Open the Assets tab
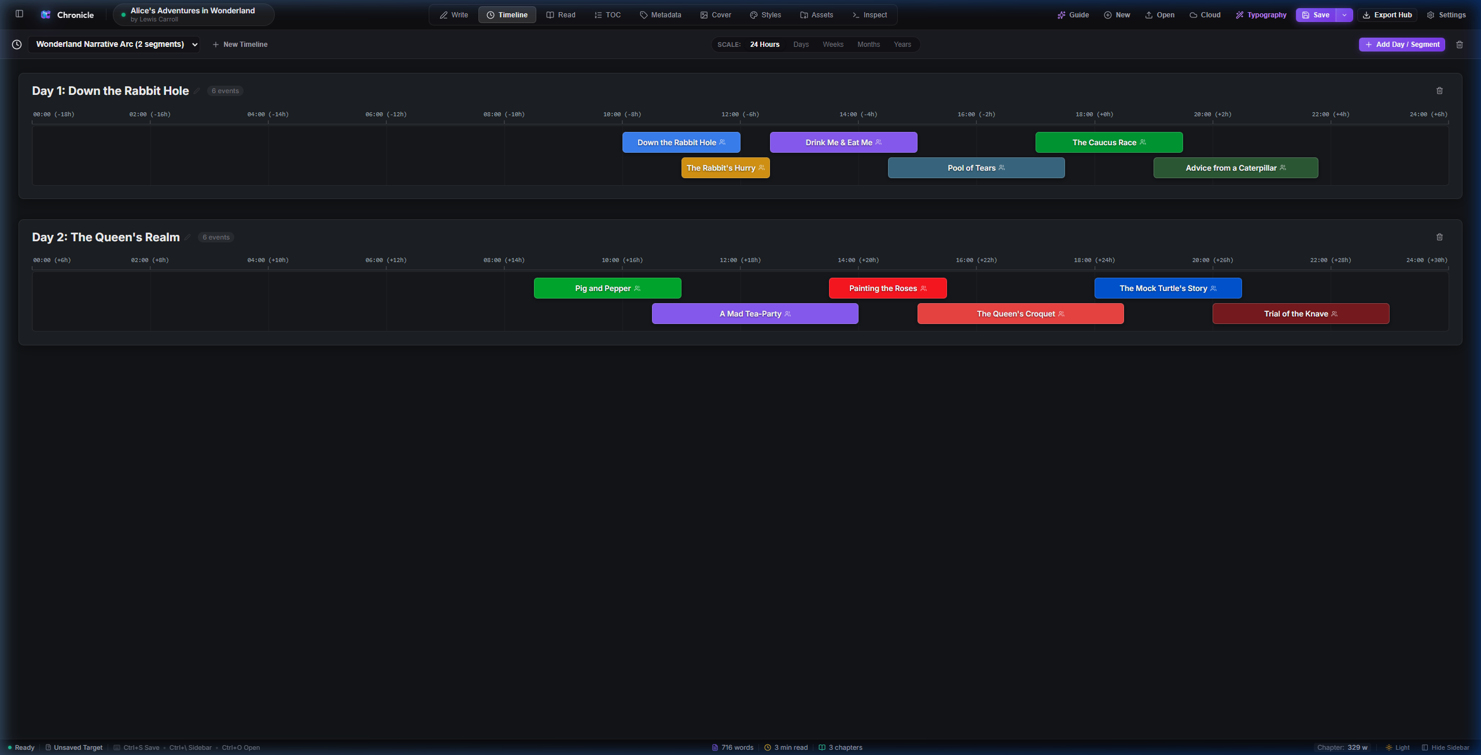The image size is (1481, 755). tap(816, 15)
